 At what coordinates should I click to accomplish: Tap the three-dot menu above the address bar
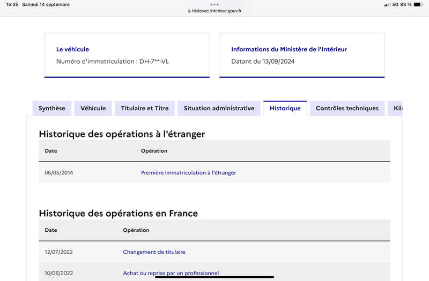click(214, 4)
